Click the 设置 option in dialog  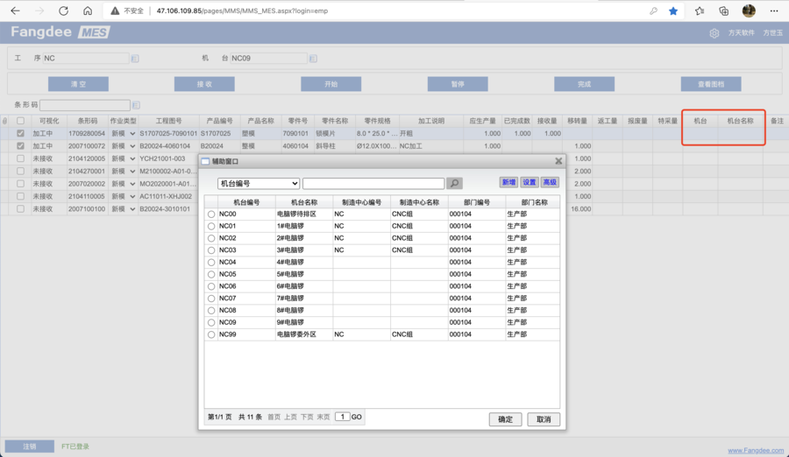(x=530, y=183)
